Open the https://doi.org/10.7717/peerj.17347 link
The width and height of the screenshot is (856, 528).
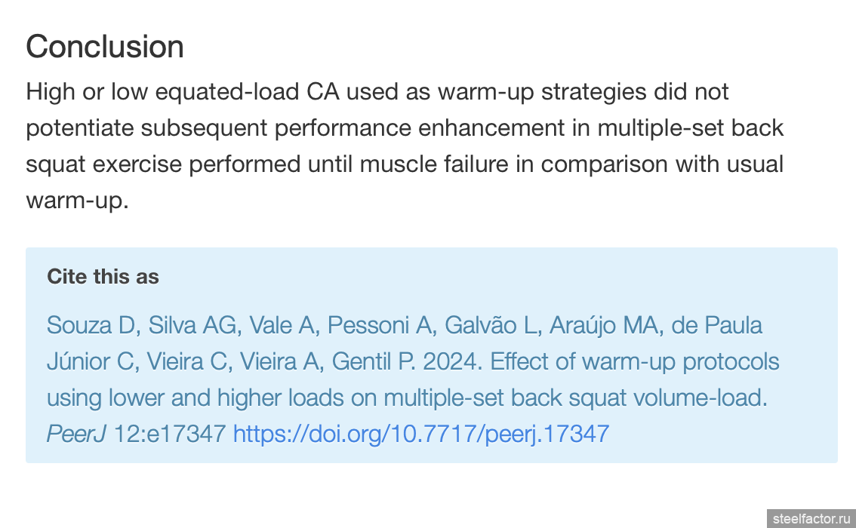pos(421,434)
